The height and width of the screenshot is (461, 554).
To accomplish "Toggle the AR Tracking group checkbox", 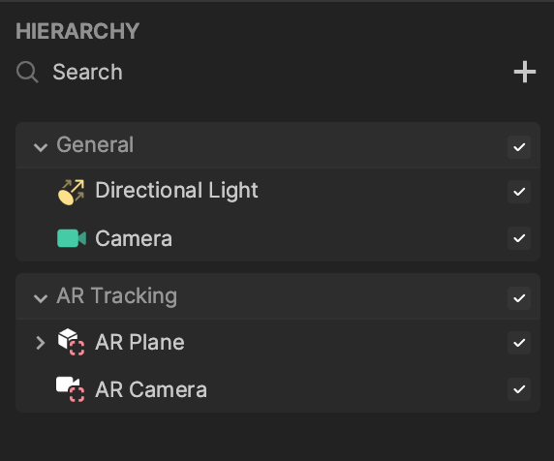I will [x=519, y=298].
